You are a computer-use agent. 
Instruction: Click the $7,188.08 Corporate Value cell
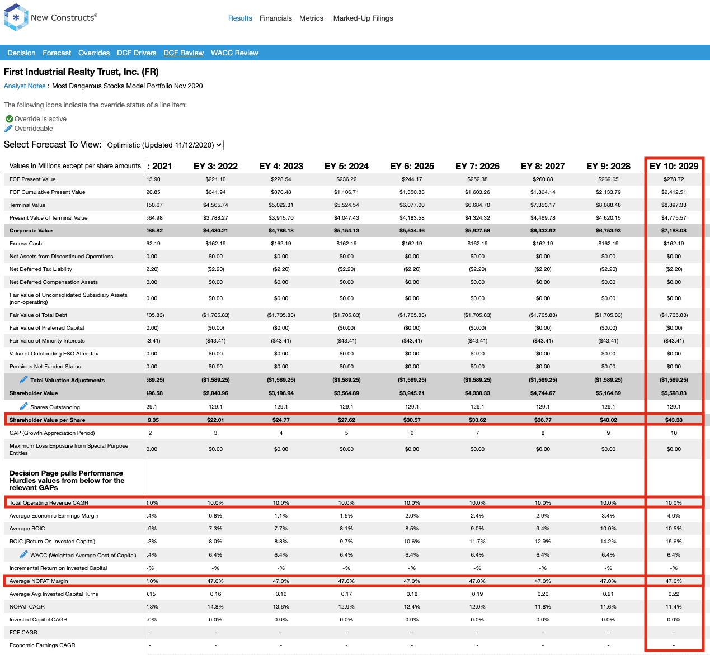tap(674, 231)
